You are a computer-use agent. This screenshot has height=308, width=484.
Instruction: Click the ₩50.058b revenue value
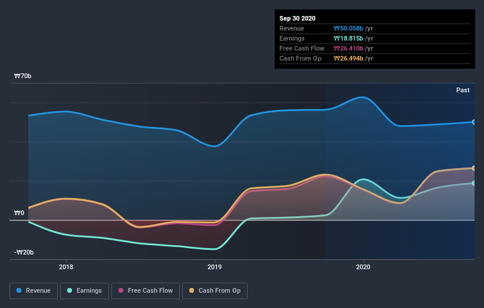(348, 28)
